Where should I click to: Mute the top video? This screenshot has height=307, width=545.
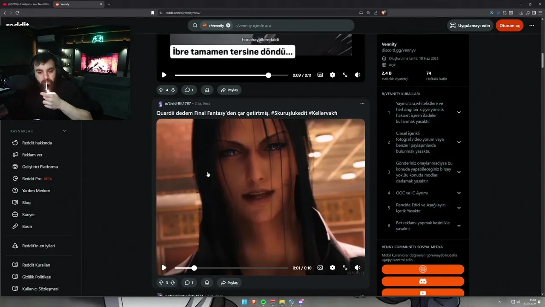(x=358, y=75)
